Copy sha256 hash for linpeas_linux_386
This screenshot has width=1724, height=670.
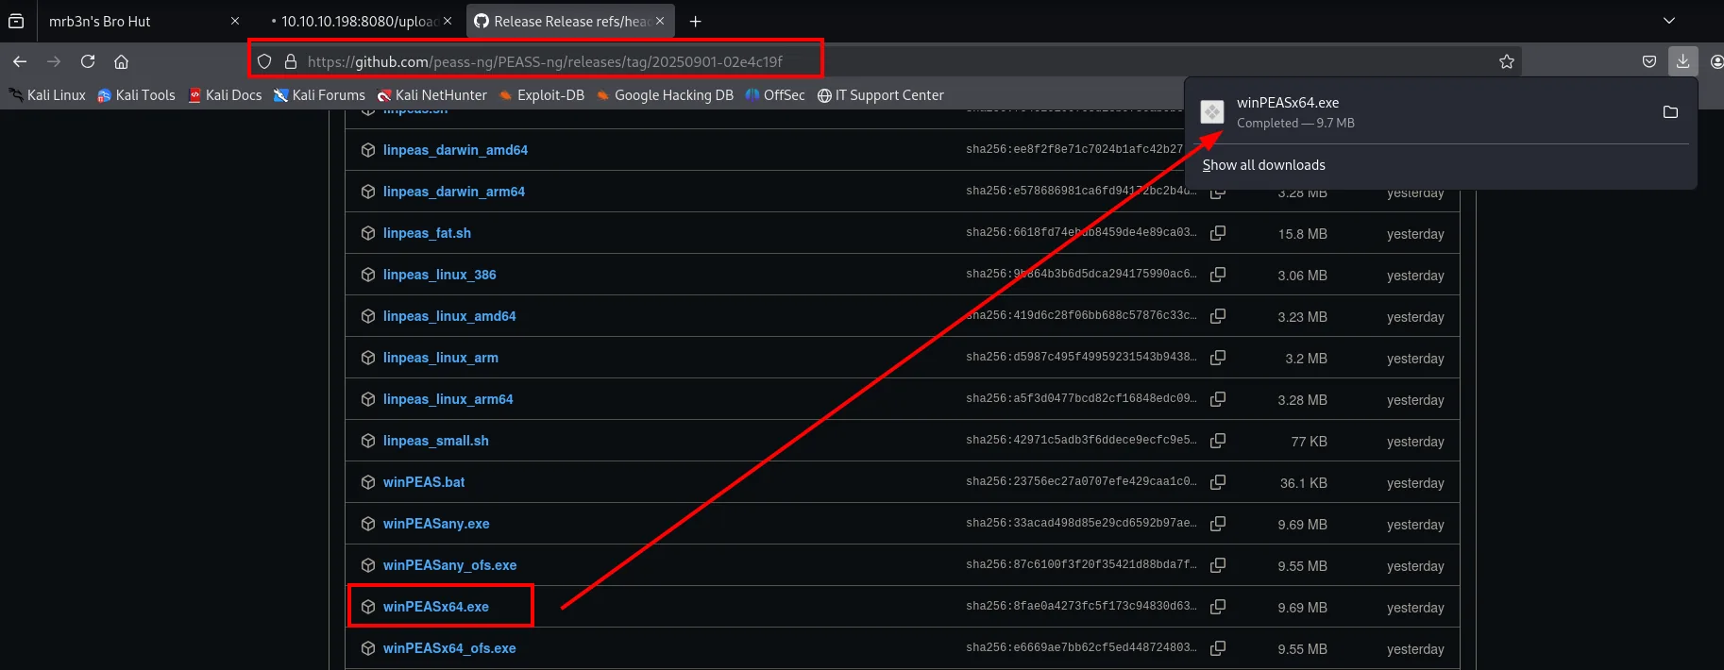pyautogui.click(x=1218, y=275)
